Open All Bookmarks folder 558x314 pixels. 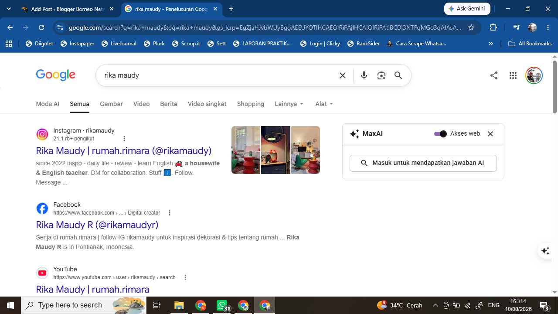(531, 44)
